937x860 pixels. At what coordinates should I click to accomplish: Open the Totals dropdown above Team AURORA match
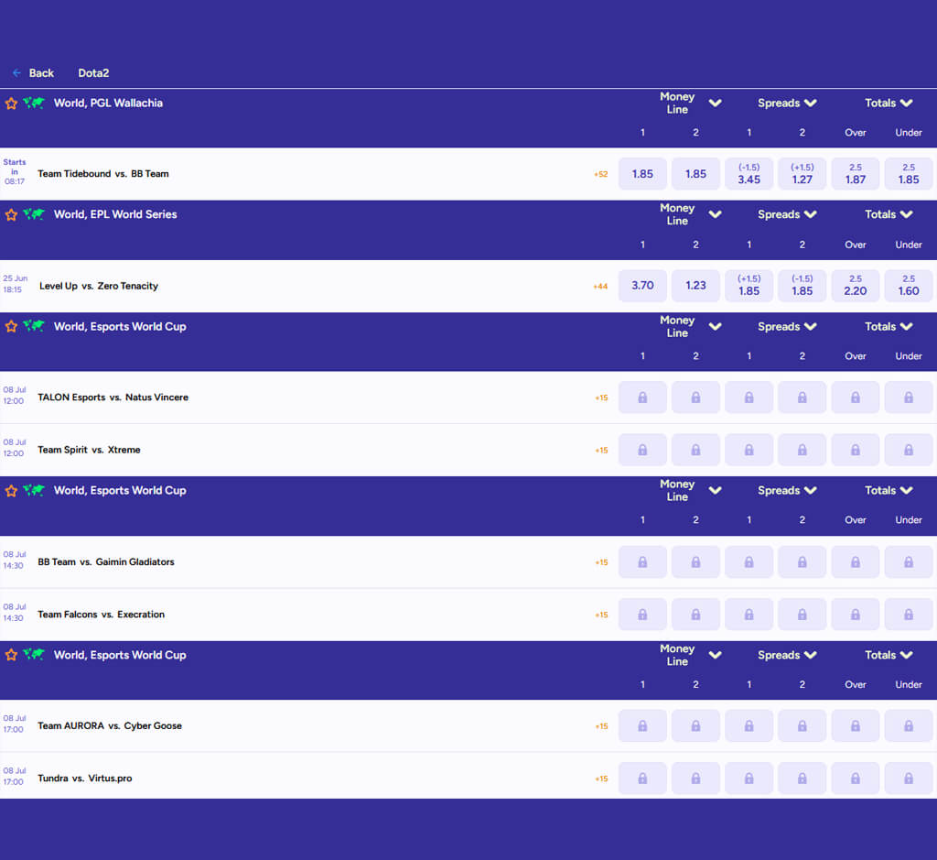[907, 655]
